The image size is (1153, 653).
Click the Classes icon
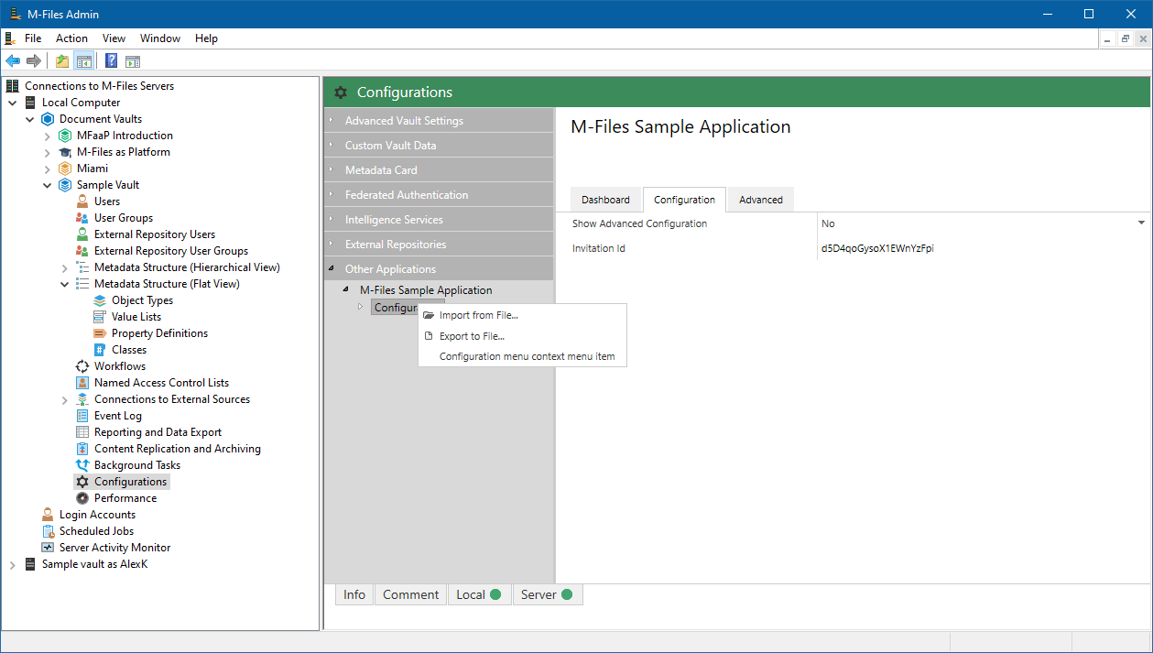tap(100, 350)
